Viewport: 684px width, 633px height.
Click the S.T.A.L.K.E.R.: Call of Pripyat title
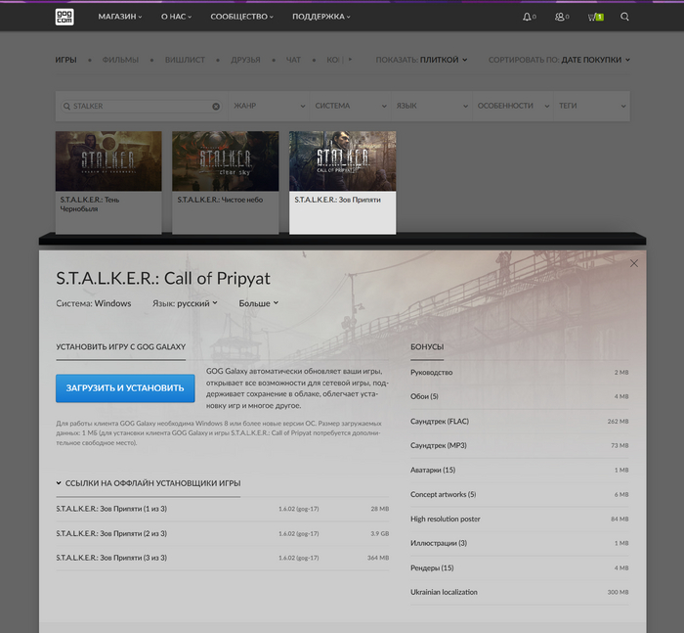163,278
